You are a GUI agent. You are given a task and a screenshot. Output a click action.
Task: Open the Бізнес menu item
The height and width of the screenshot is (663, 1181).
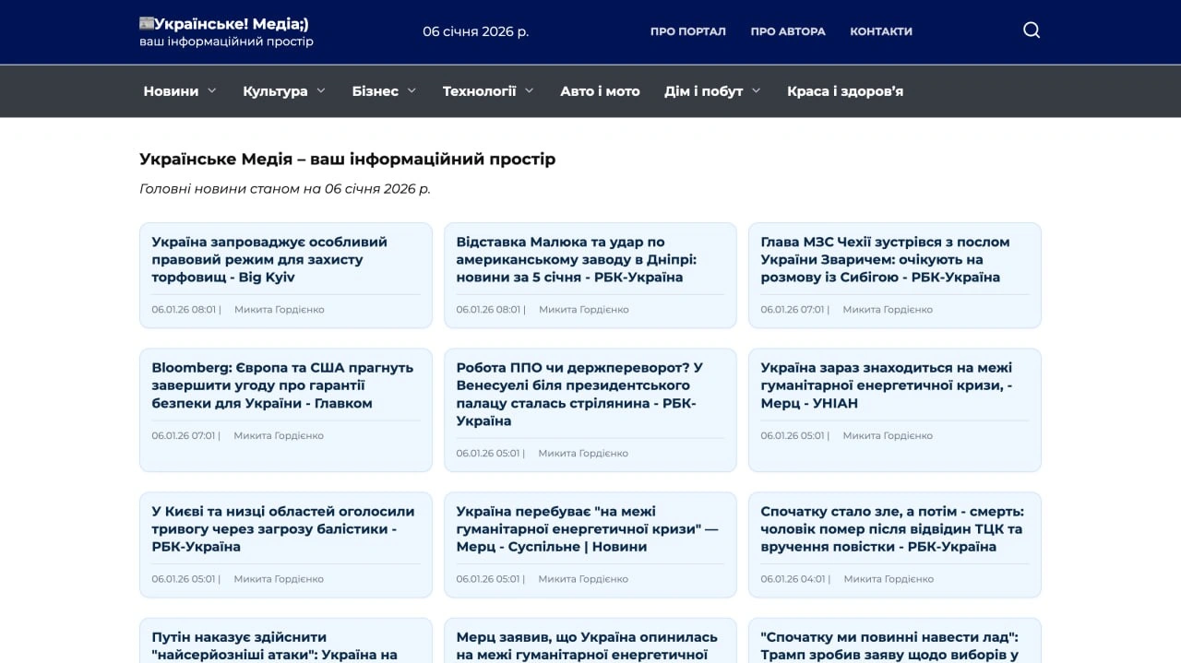tap(376, 91)
